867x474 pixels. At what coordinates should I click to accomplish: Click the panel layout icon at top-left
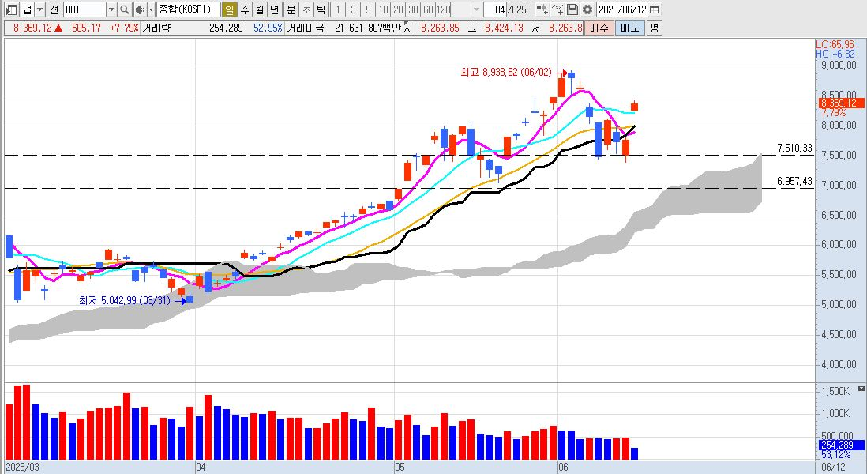(11, 9)
